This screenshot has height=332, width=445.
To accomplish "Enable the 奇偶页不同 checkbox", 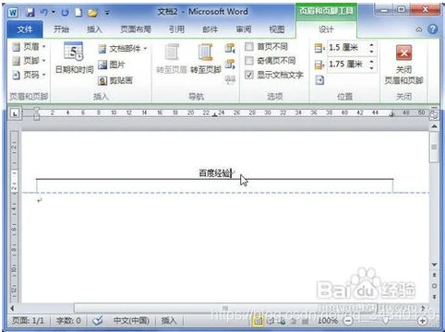I will tap(249, 61).
